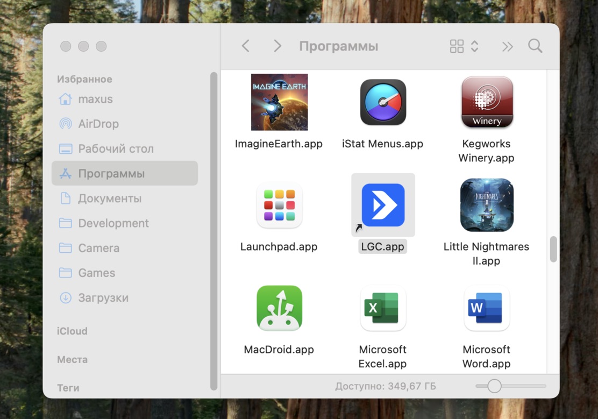Select the Kegworks Winery.app icon
Screen dimensions: 598x419
(x=487, y=102)
